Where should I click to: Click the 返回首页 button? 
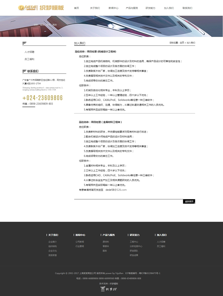point(189,201)
